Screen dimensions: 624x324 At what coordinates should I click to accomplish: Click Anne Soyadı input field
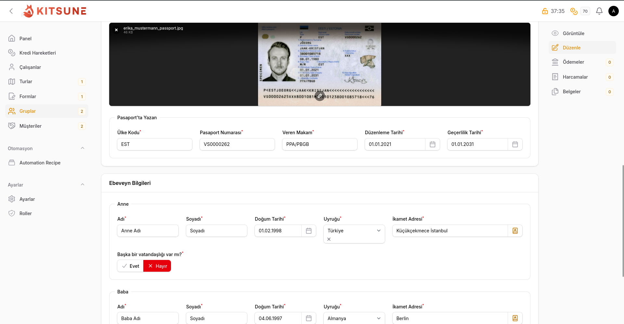[x=216, y=231]
